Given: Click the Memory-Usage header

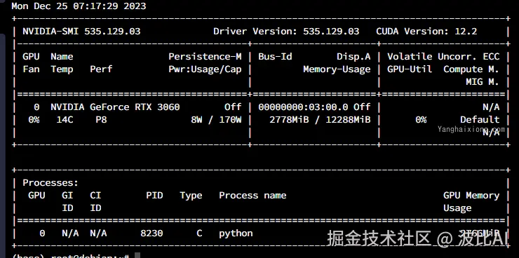Looking at the screenshot, I should coord(337,69).
